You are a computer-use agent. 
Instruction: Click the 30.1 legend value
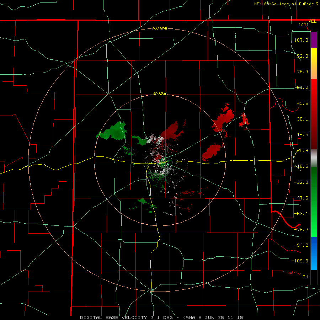click(303, 119)
